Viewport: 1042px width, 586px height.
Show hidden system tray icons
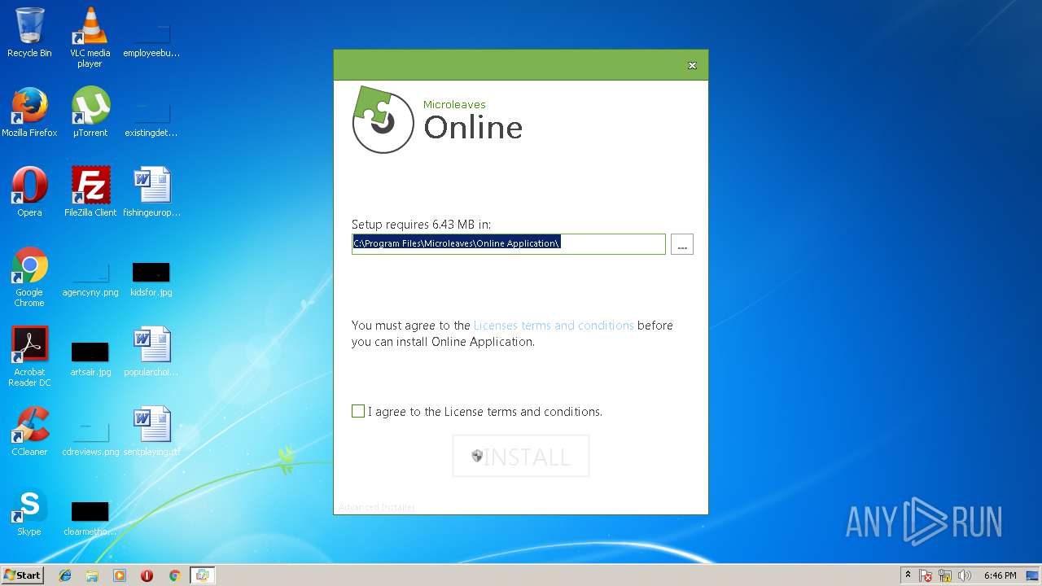coord(908,575)
